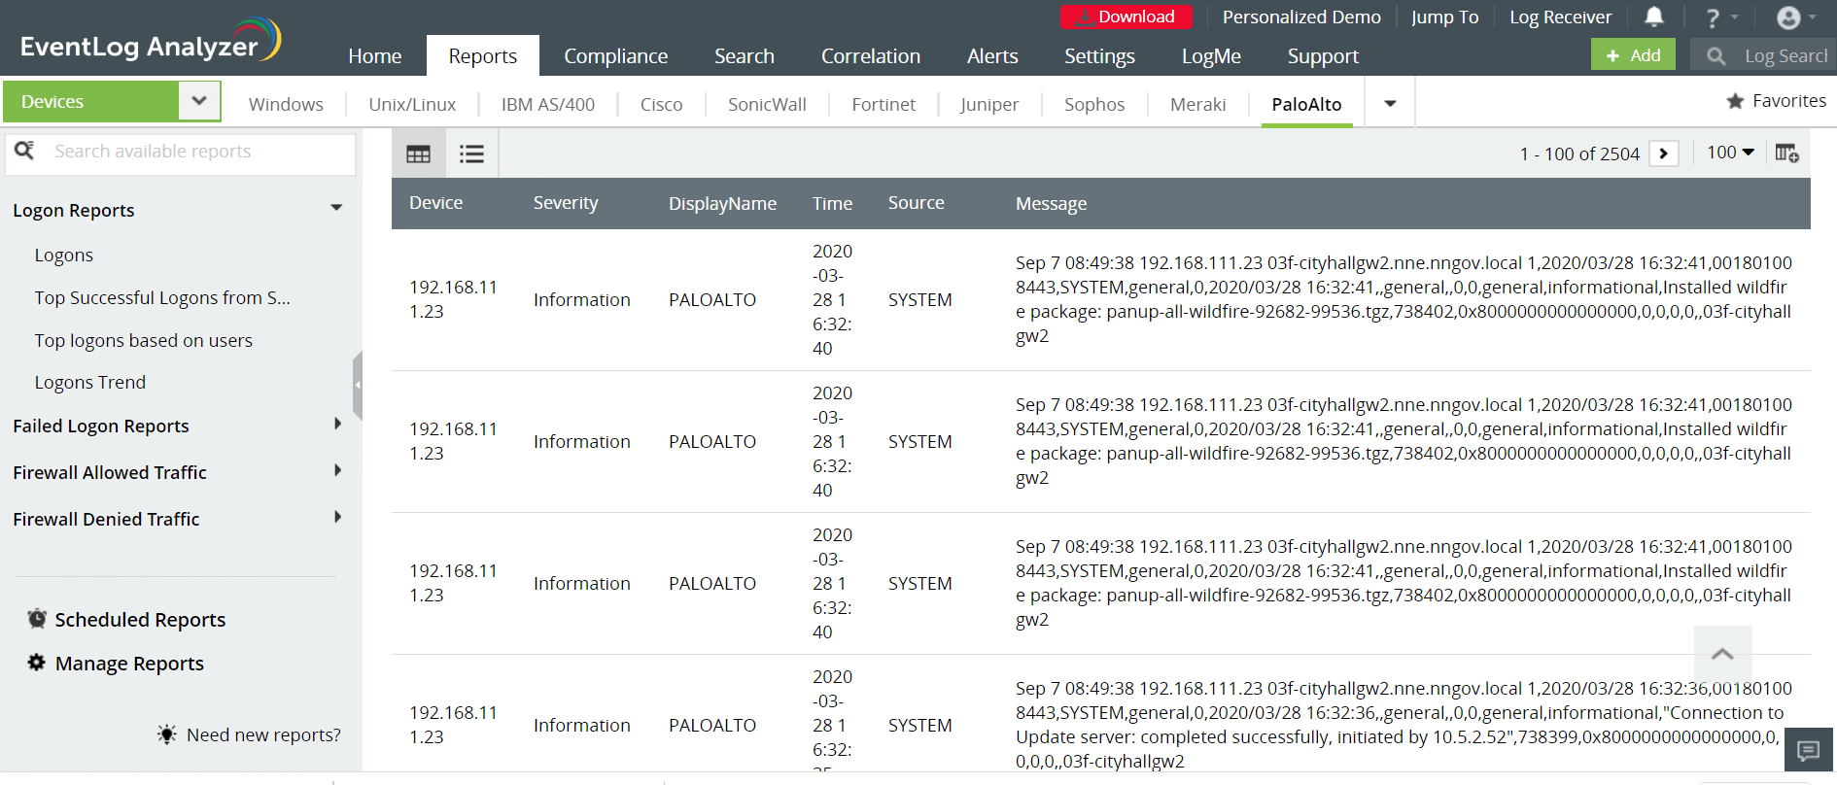Open the Search tab

point(745,56)
